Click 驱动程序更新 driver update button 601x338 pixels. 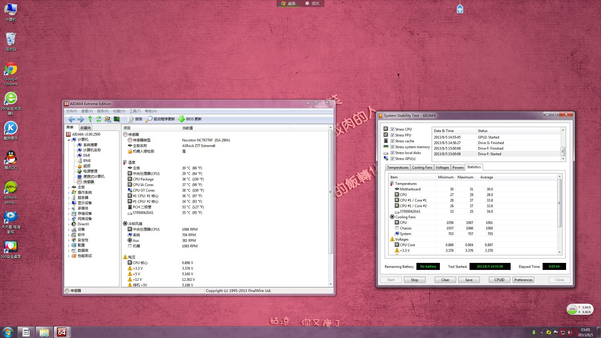pyautogui.click(x=160, y=119)
